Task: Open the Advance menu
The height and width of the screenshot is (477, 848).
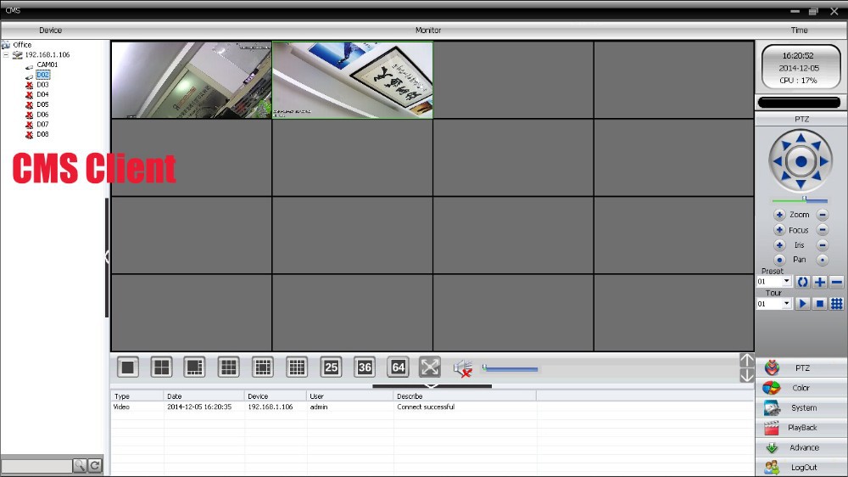Action: 801,448
